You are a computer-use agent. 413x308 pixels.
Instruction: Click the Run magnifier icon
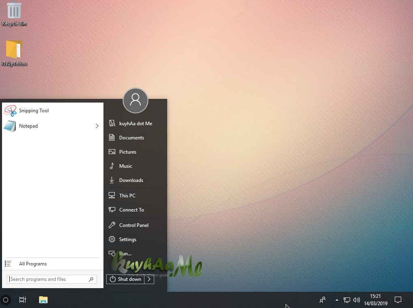(112, 253)
